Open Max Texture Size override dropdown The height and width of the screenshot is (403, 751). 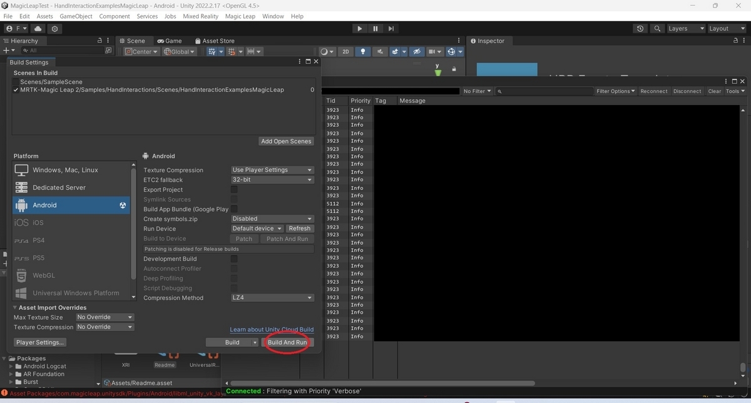click(x=105, y=317)
